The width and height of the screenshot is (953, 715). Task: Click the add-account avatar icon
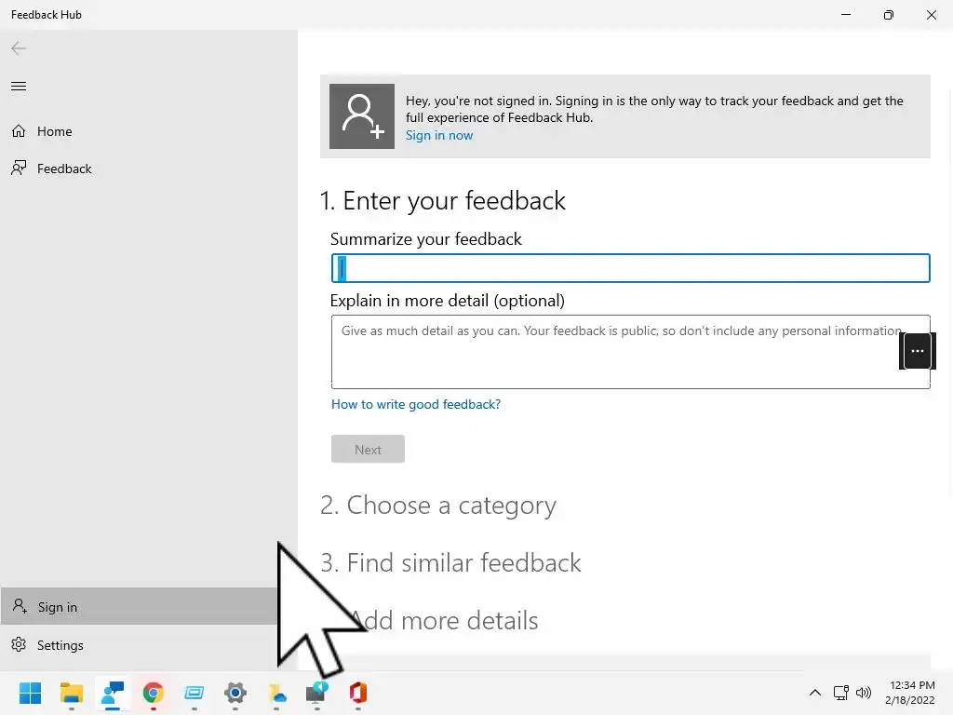tap(362, 116)
